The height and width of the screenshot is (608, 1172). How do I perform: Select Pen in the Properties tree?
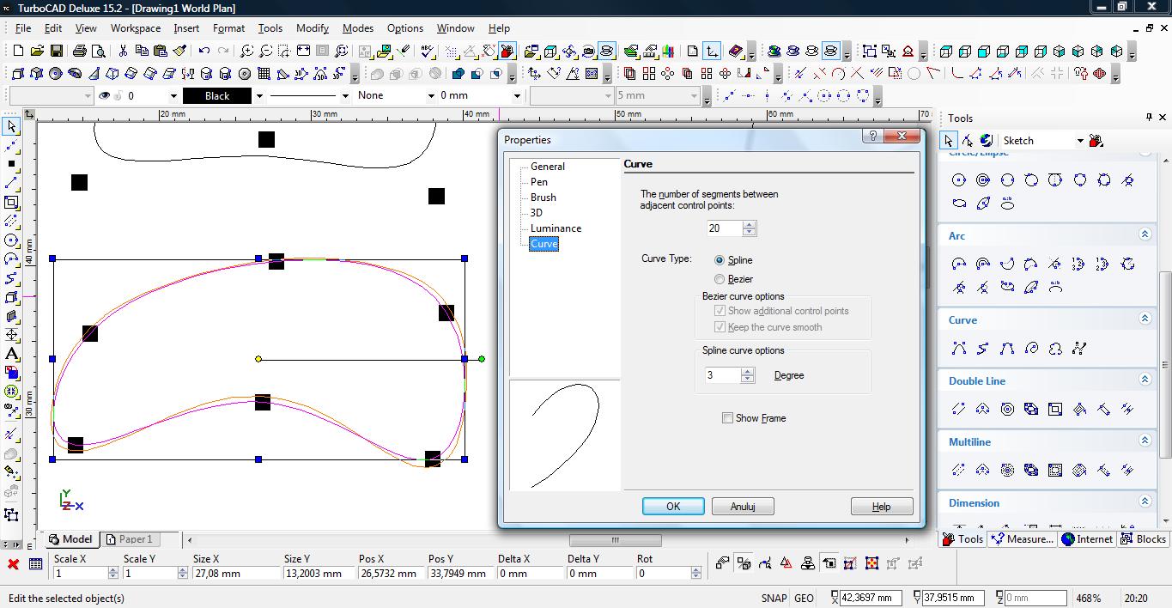click(x=539, y=182)
